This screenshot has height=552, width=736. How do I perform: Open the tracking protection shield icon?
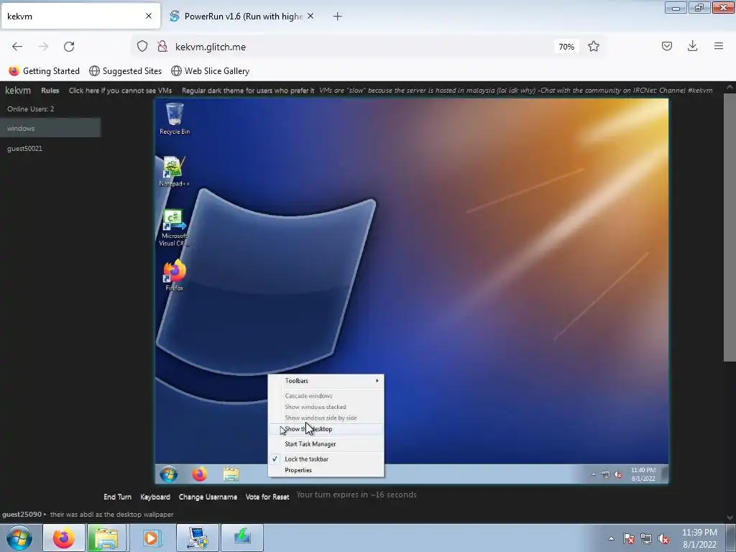tap(142, 47)
